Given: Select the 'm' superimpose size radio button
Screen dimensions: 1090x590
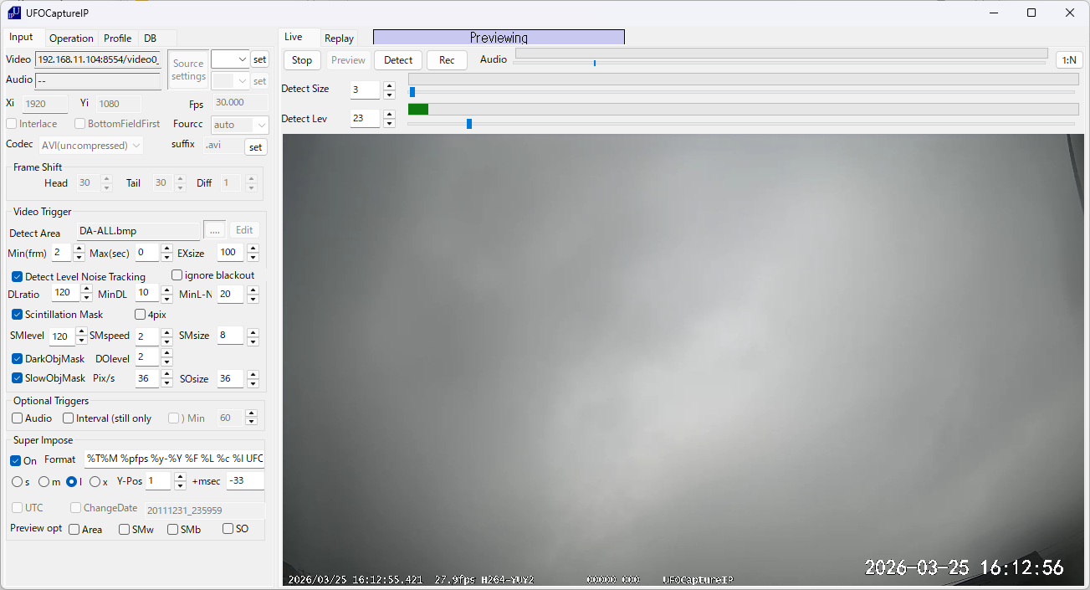Looking at the screenshot, I should [x=44, y=482].
